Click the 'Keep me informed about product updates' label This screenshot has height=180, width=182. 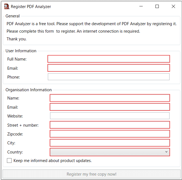[52, 161]
